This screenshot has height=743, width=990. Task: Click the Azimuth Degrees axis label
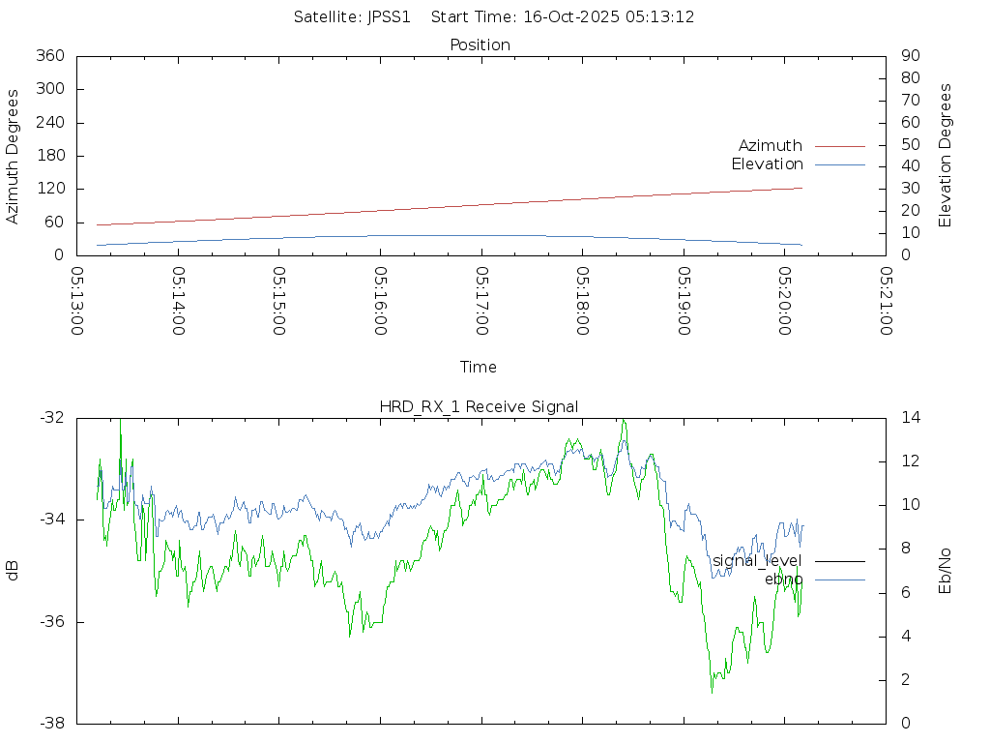pos(14,156)
